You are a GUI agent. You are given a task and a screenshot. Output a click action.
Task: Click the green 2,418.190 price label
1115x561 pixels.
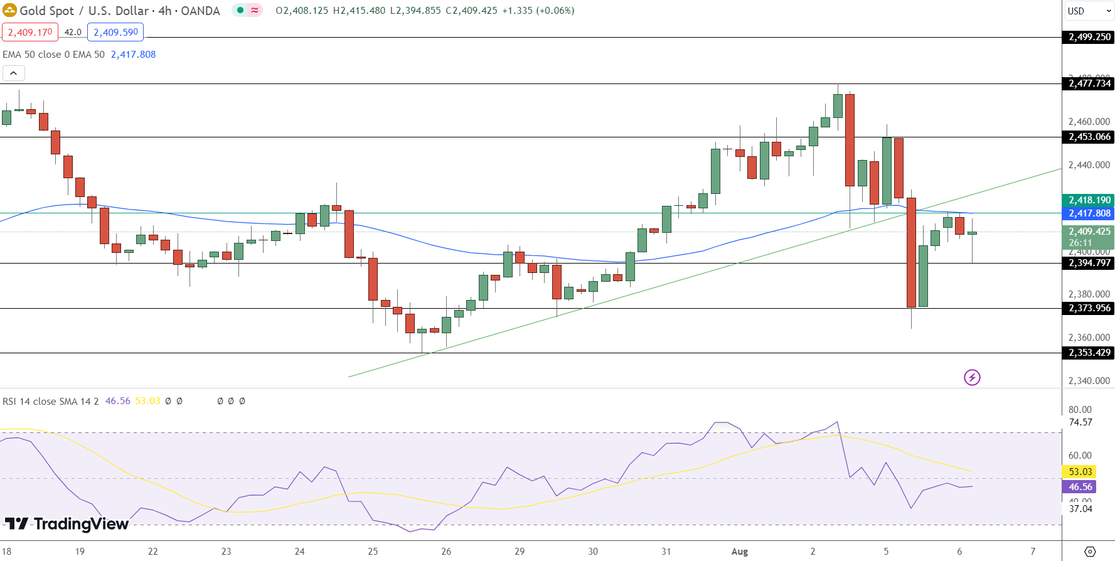1089,200
